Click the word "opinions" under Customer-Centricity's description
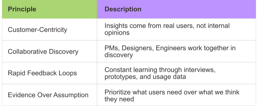 117,33
